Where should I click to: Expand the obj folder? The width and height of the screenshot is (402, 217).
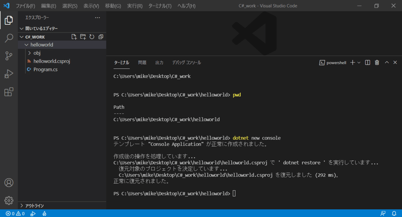tap(62, 53)
